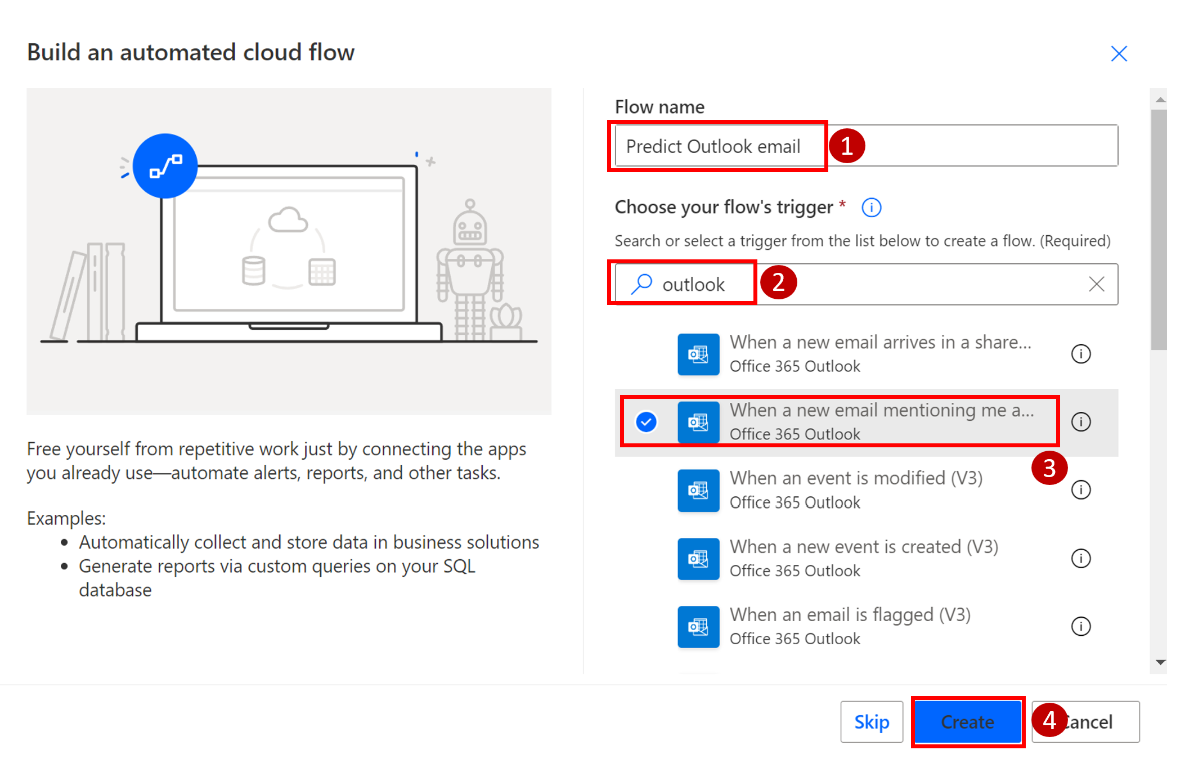
Task: View info for "When a new email mentioning me" trigger
Action: pyautogui.click(x=1081, y=421)
